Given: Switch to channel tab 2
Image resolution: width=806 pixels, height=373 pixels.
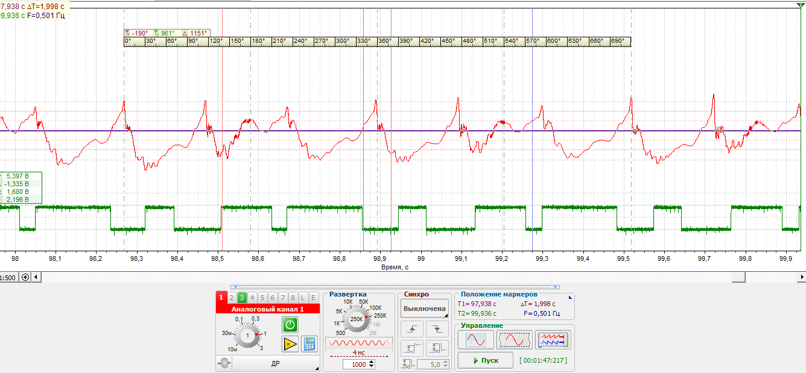Looking at the screenshot, I should tap(231, 297).
